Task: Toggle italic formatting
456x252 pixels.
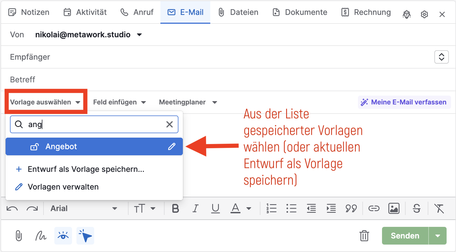Action: tap(195, 209)
